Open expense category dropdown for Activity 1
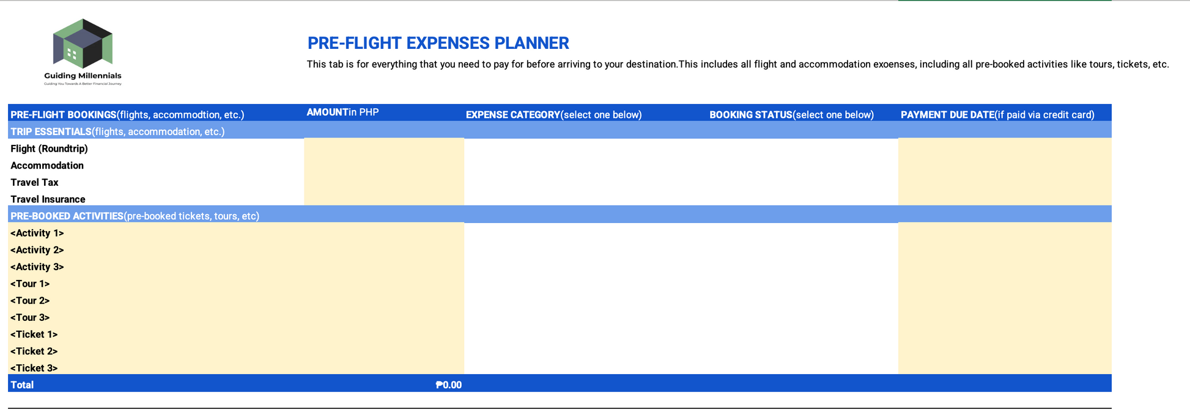Screen dimensions: 1190x415 coord(585,232)
